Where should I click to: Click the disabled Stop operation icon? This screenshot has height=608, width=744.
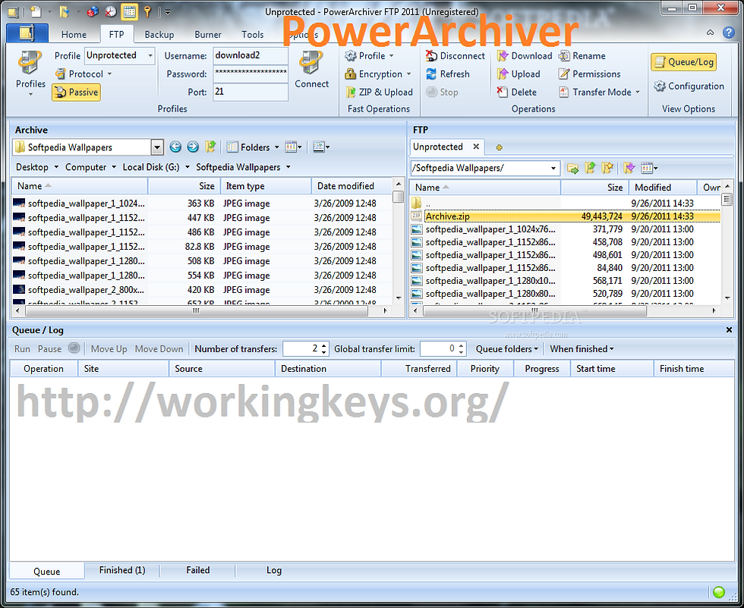click(x=431, y=92)
